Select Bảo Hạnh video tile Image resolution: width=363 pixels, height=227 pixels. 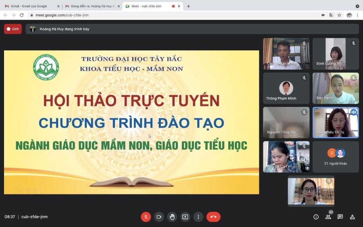point(336,88)
